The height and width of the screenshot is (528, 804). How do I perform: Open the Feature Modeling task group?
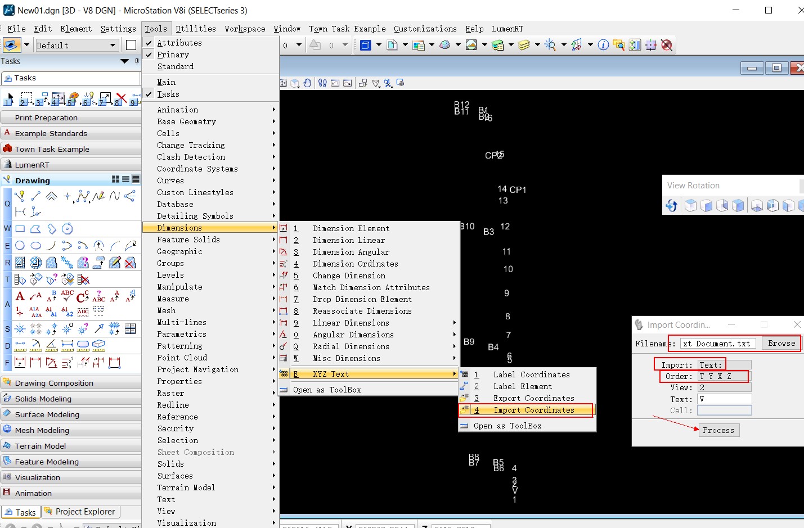(x=71, y=462)
